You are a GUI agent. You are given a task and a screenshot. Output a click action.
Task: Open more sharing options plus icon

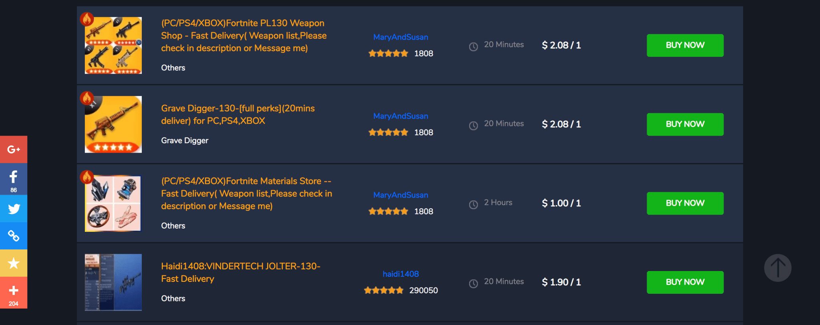pyautogui.click(x=14, y=293)
